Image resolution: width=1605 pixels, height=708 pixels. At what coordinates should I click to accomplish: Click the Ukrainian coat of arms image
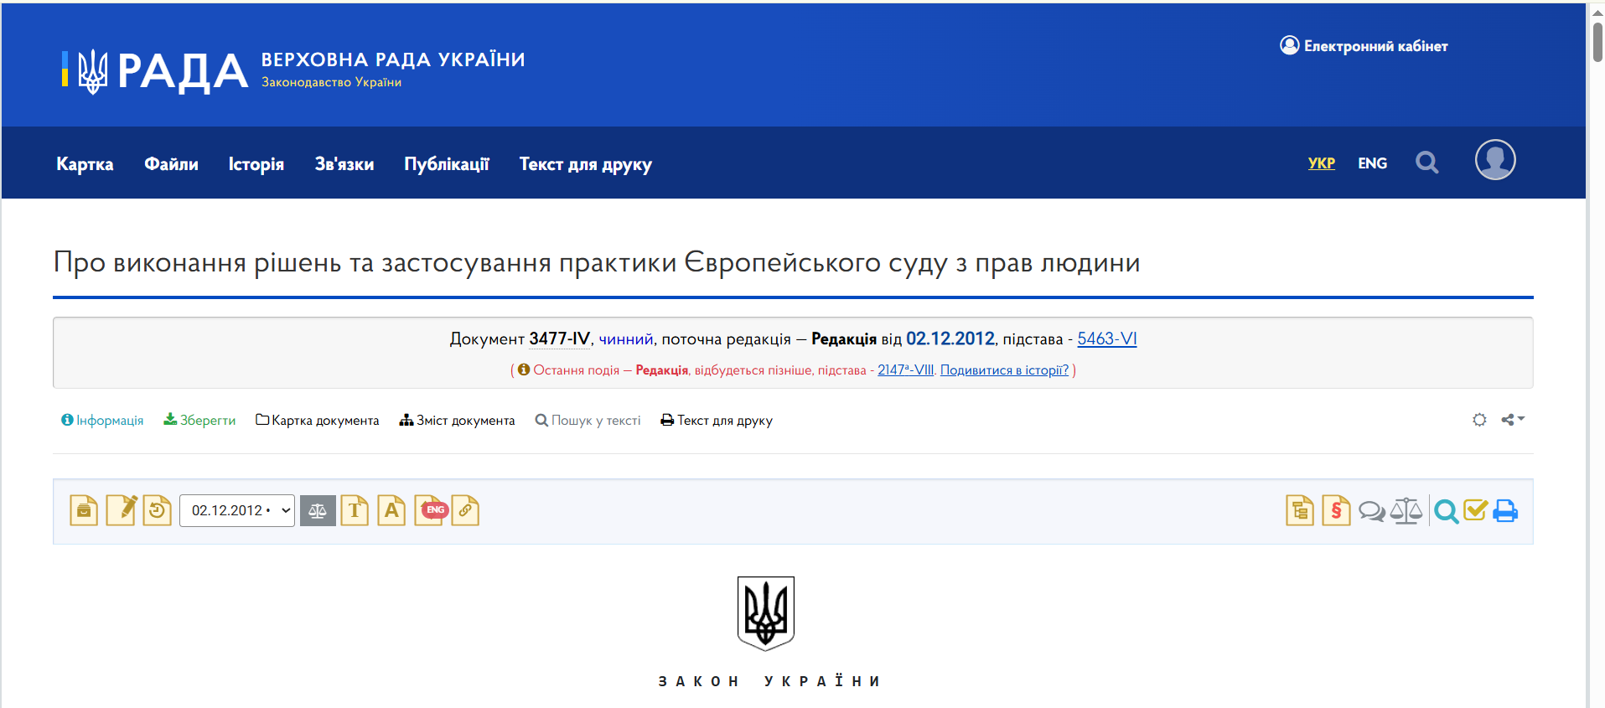tap(766, 613)
